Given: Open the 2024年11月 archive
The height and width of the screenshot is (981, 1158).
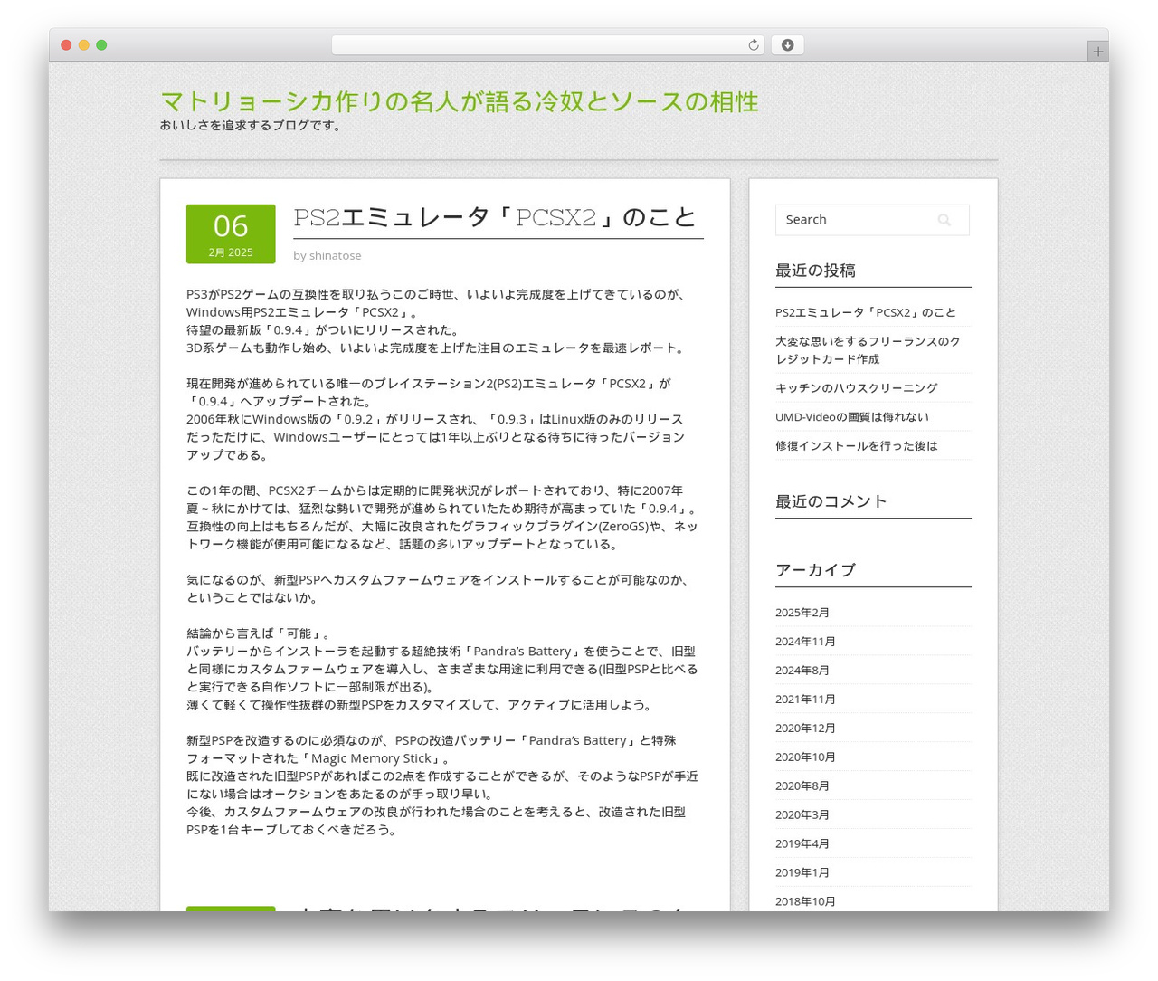Looking at the screenshot, I should coord(805,642).
